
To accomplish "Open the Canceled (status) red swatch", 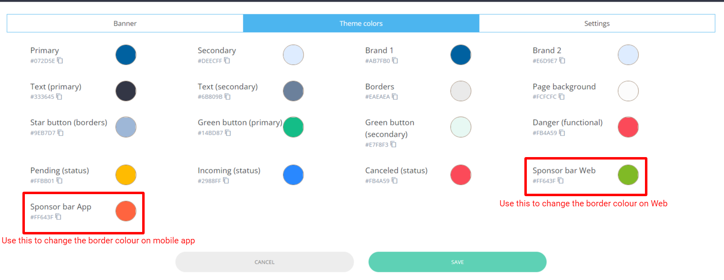I will [461, 175].
